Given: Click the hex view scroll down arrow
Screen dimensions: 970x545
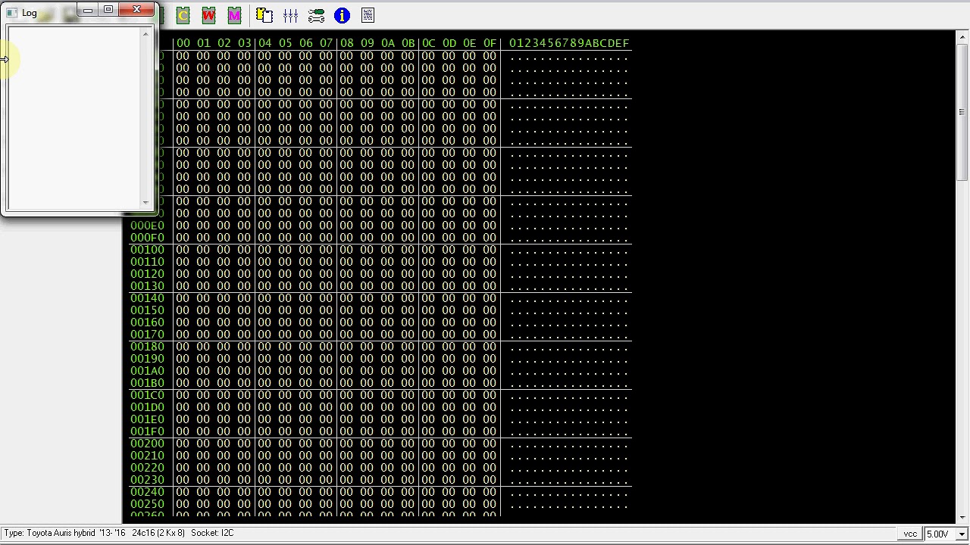Looking at the screenshot, I should pyautogui.click(x=962, y=517).
